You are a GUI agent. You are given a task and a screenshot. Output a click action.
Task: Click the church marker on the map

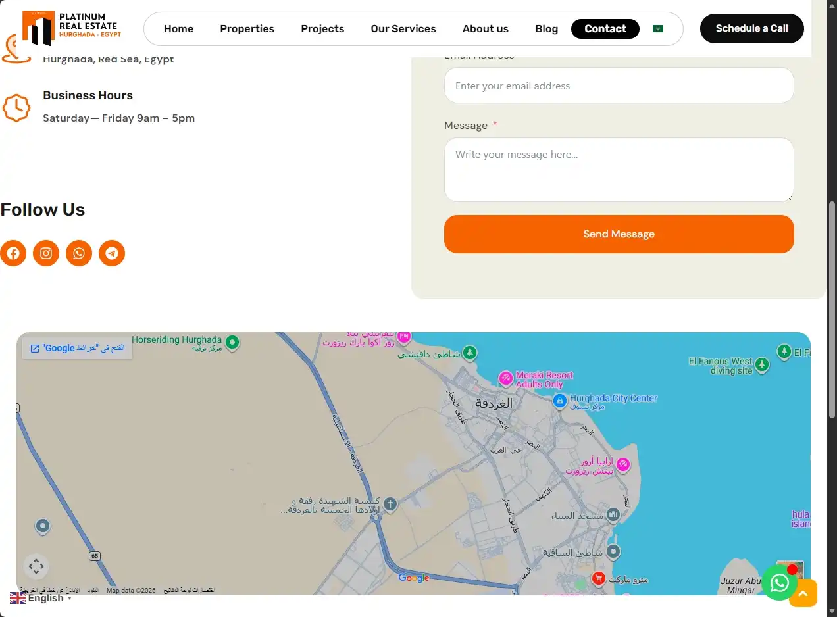point(390,505)
